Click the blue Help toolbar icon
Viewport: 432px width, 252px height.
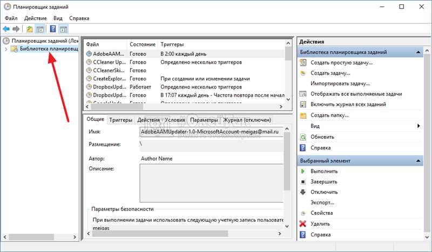tap(53, 29)
